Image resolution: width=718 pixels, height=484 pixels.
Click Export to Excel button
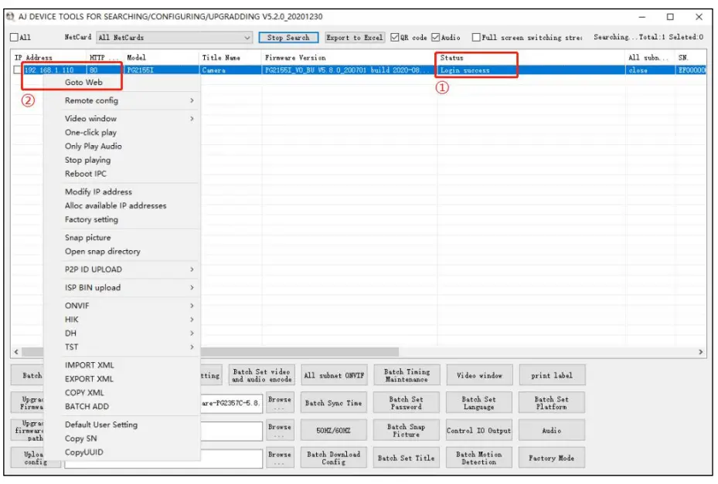pos(355,38)
